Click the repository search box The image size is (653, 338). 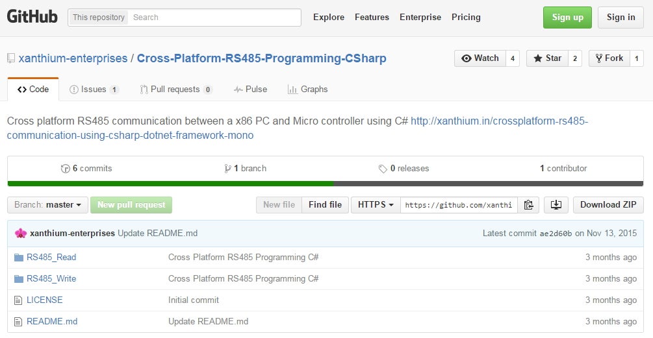pos(214,18)
